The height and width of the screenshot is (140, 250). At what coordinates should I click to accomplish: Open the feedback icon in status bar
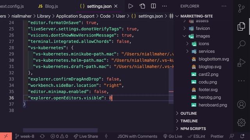point(232,136)
